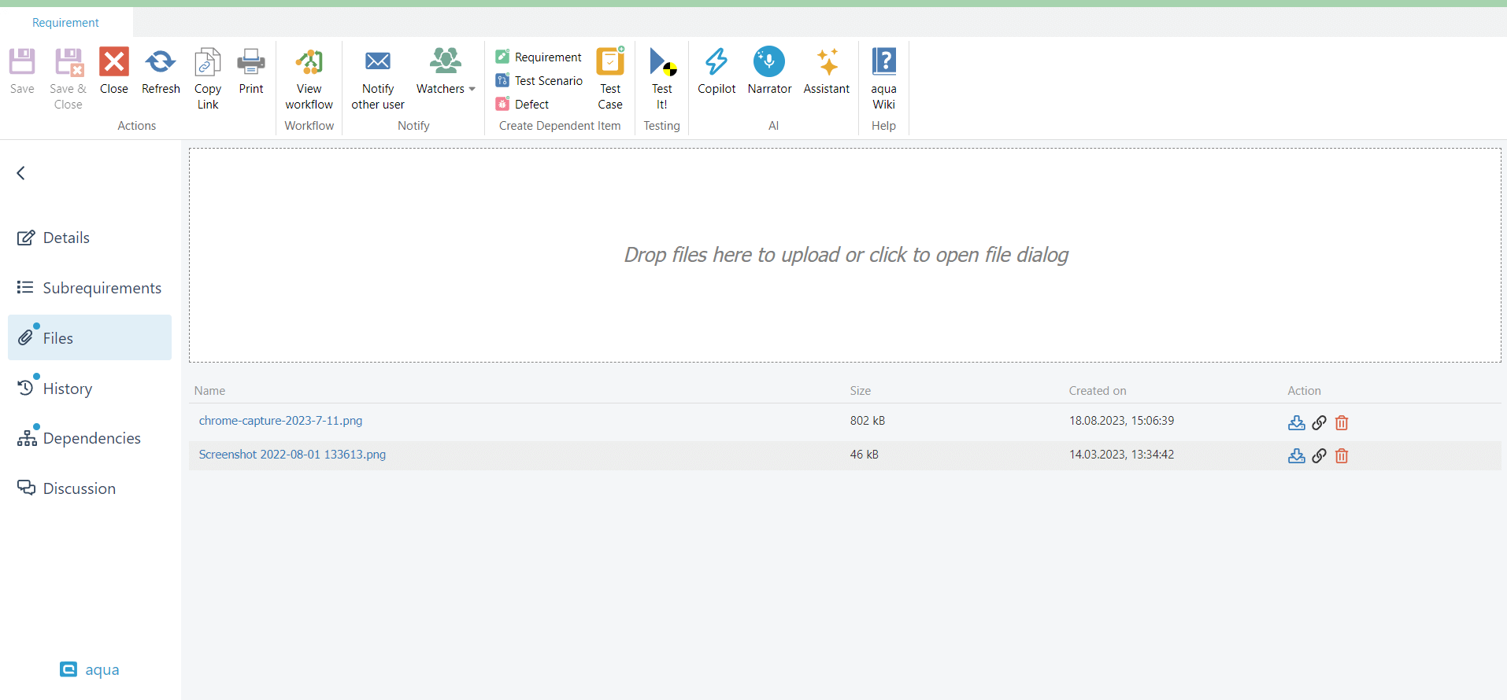Delete Screenshot 2022-08-01 133613.png file
Screen dimensions: 1507x700
click(x=1342, y=456)
